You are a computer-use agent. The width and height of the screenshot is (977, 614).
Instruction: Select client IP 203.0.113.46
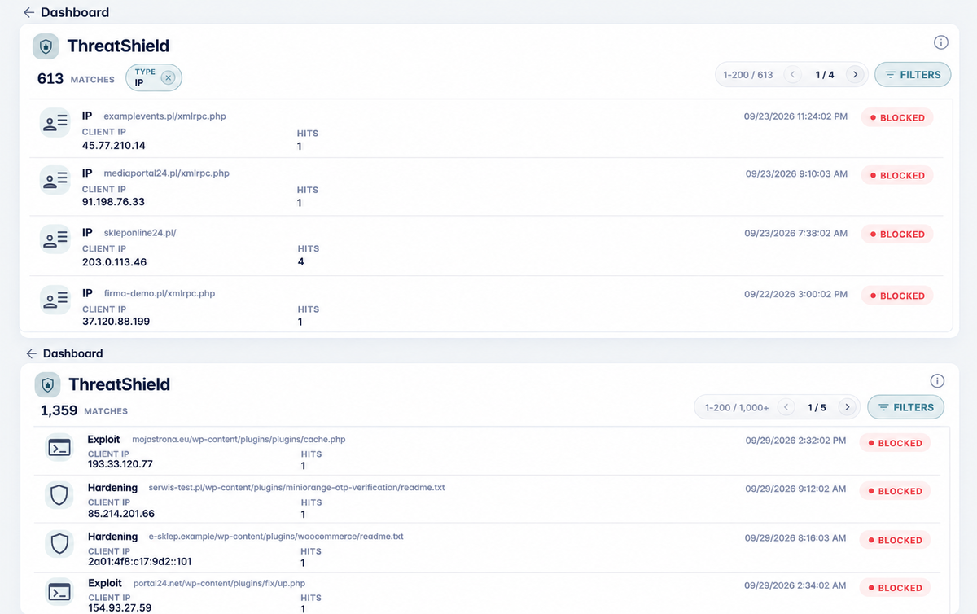114,262
